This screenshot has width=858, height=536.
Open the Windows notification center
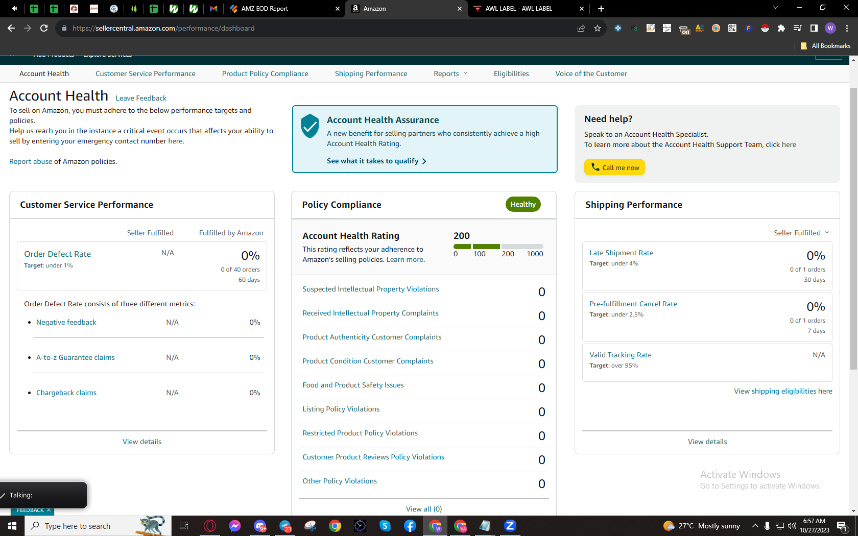842,526
